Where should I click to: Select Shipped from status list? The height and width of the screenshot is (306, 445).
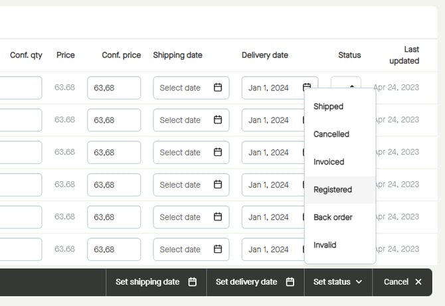click(328, 106)
